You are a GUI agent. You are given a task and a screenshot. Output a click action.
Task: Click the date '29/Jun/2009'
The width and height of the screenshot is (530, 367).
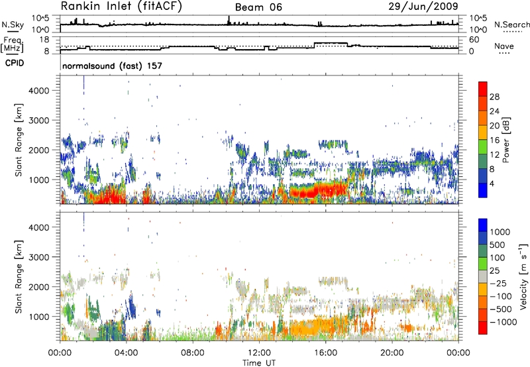[x=423, y=6]
